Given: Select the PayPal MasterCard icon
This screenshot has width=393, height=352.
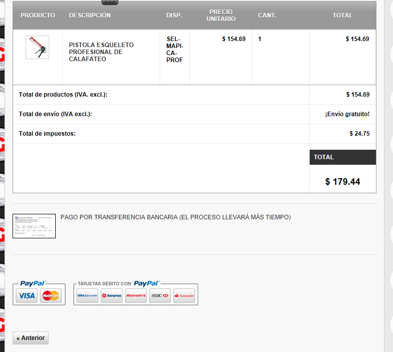Looking at the screenshot, I should click(51, 295).
